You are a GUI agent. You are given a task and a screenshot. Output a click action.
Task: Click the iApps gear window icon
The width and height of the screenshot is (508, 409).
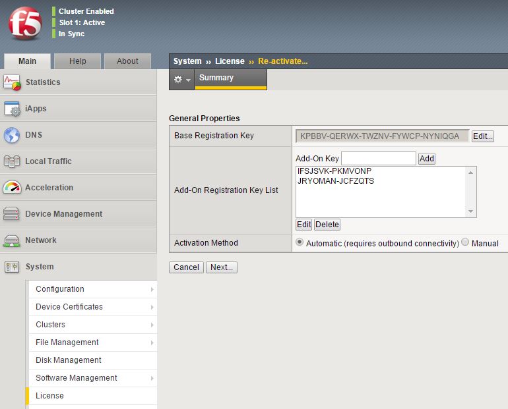point(12,109)
